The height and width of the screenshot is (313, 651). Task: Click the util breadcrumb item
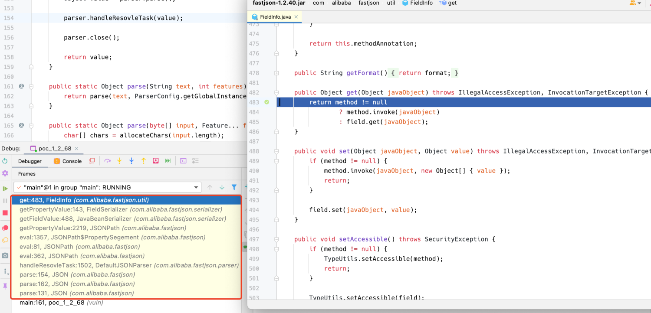(x=391, y=3)
